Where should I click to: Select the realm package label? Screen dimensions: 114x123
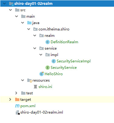pyautogui.click(x=49, y=36)
